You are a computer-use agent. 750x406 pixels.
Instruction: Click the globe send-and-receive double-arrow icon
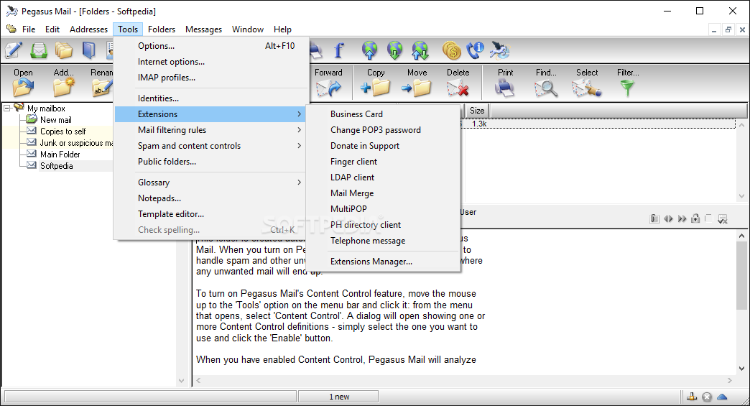pyautogui.click(x=420, y=50)
